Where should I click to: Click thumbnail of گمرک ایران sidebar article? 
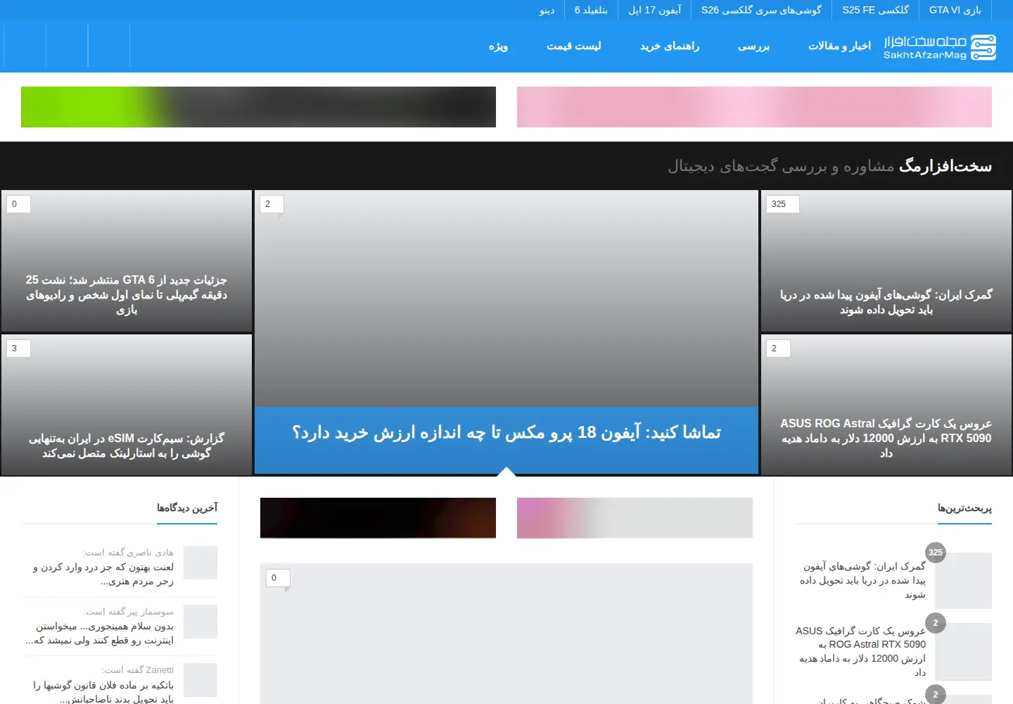pyautogui.click(x=964, y=580)
